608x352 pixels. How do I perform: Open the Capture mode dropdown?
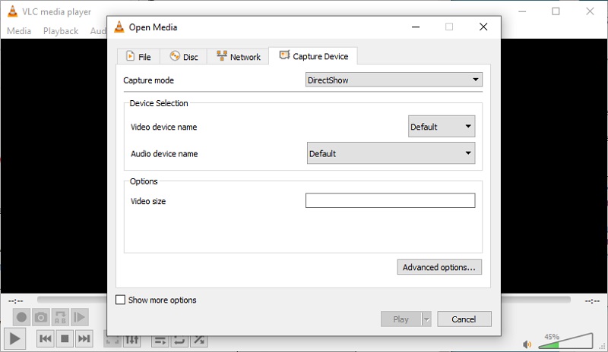tap(394, 80)
